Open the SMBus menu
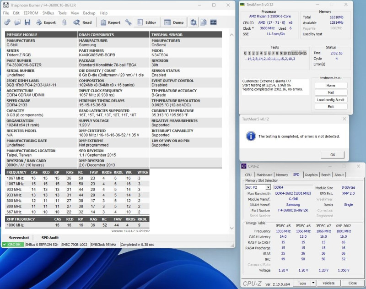This screenshot has width=366, height=289. click(x=48, y=13)
